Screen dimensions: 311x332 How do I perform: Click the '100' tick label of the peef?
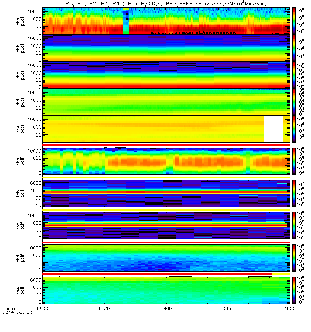click(37, 135)
